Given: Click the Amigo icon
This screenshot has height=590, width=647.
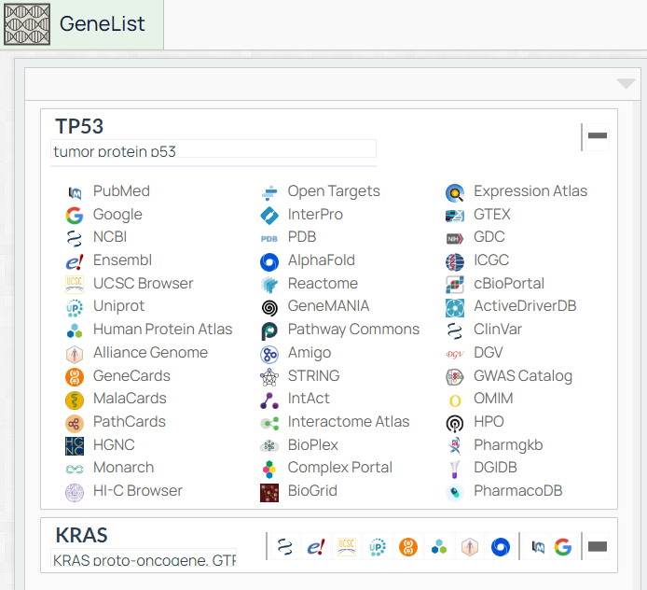Looking at the screenshot, I should (269, 354).
